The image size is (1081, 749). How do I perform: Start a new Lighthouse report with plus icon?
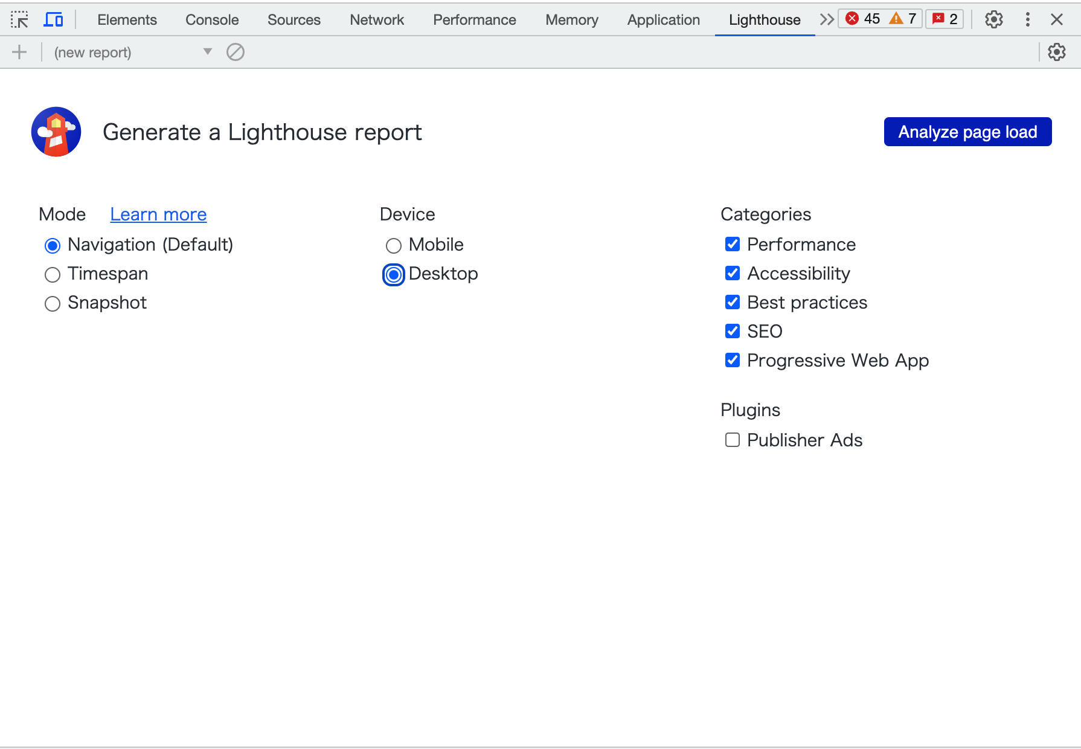pos(19,52)
